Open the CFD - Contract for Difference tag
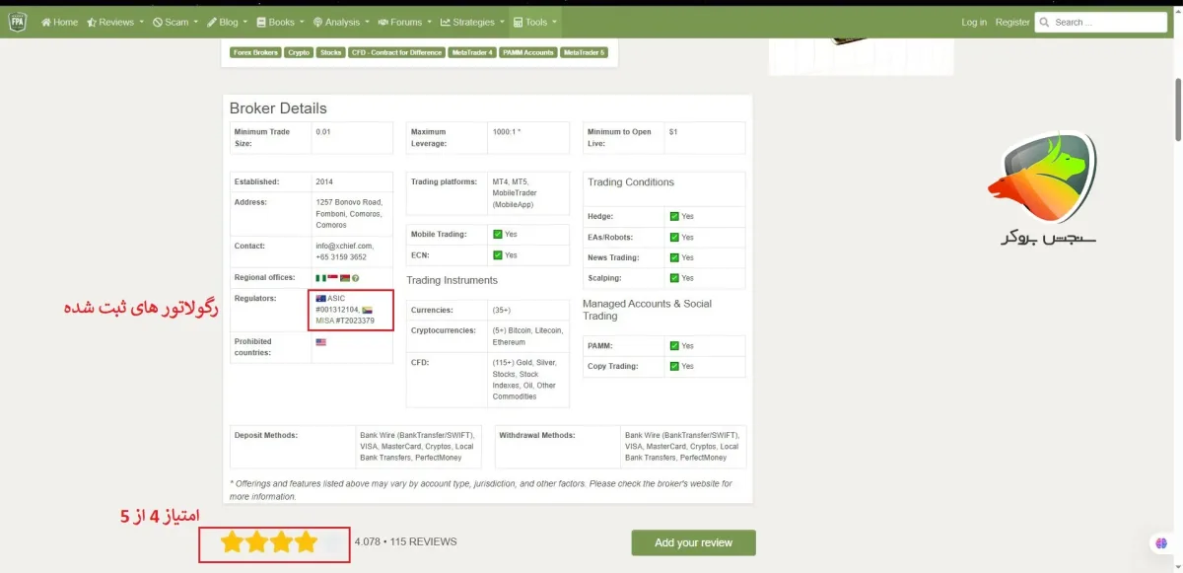Image resolution: width=1183 pixels, height=573 pixels. pyautogui.click(x=395, y=52)
